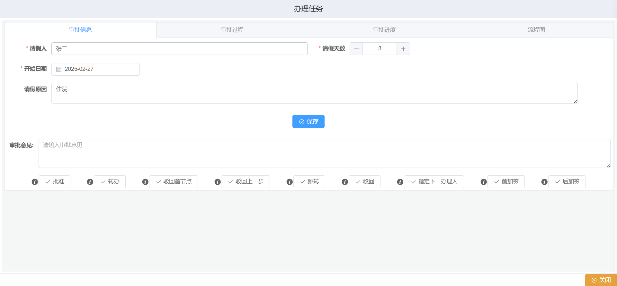The width and height of the screenshot is (617, 286).
Task: Click the info icon beside 后加签 button
Action: (x=544, y=182)
